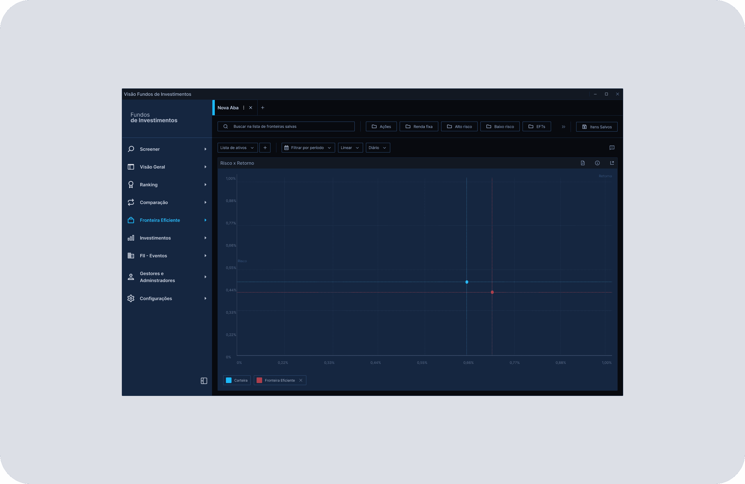Open the feedback comment icon in toolbar

(612, 148)
